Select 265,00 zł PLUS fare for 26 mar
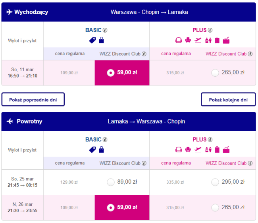This screenshot has width=258, height=223. coord(215,207)
